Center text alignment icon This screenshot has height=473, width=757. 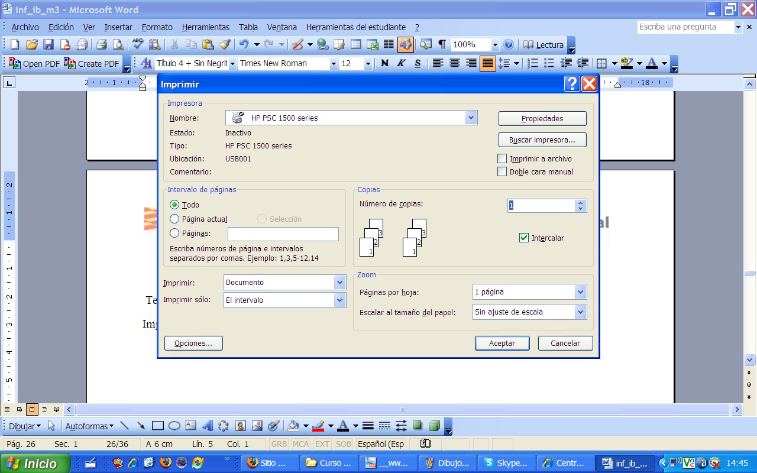(x=454, y=63)
